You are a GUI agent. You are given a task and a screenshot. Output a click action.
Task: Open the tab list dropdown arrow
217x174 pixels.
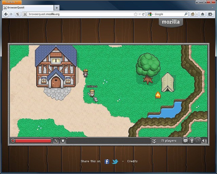coord(213,7)
